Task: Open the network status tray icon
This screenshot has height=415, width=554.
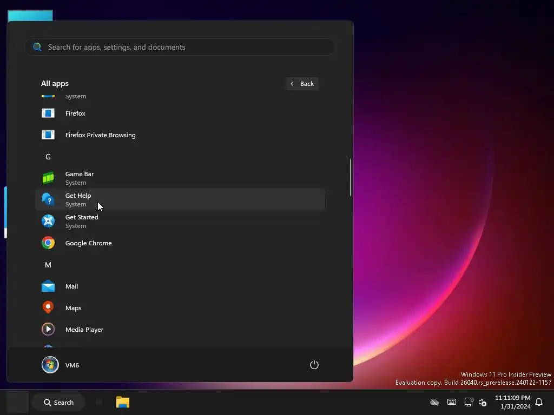Action: [x=469, y=402]
